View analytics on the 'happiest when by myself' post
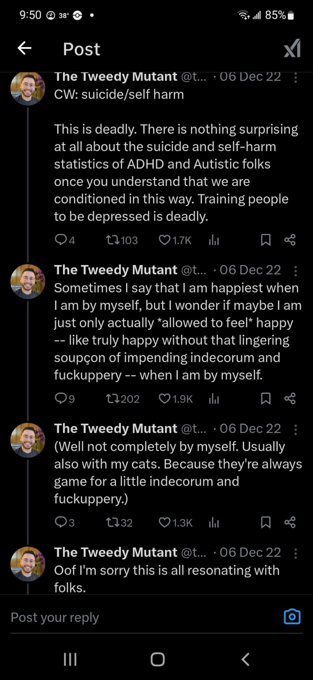The height and width of the screenshot is (680, 313). [x=214, y=399]
